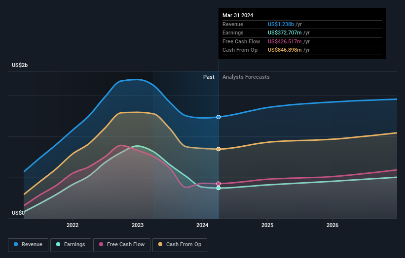405x258 pixels.
Task: Click the US$1.238b revenue value
Action: [281, 24]
